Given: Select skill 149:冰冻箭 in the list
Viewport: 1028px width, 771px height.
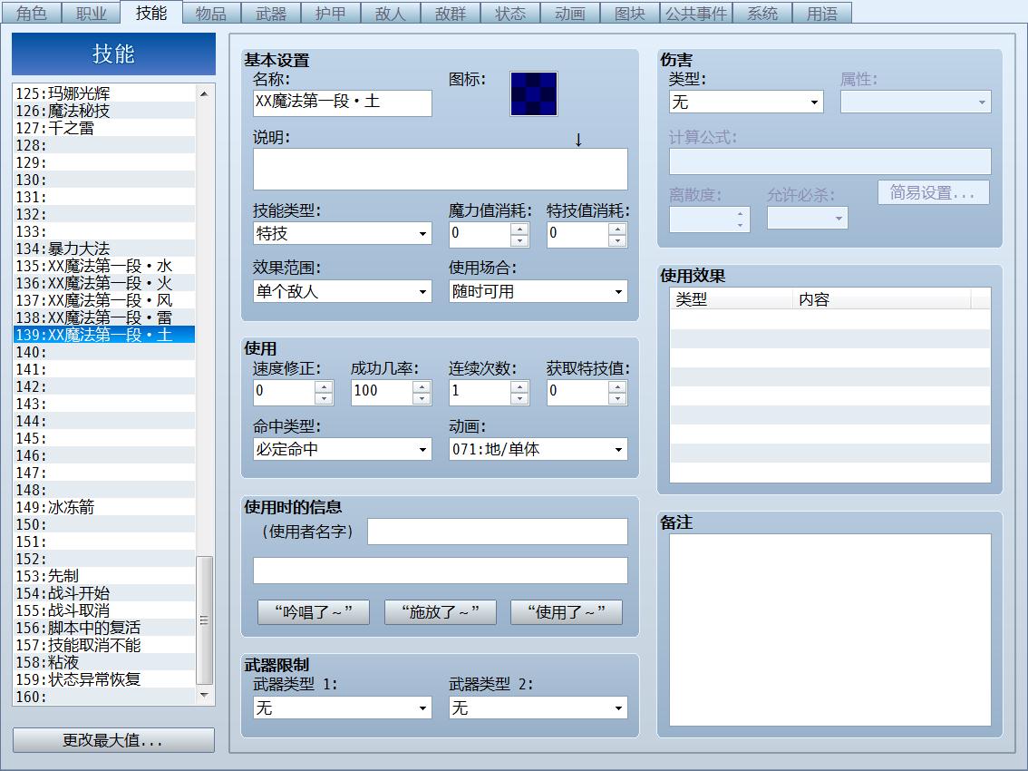Looking at the screenshot, I should pos(104,507).
